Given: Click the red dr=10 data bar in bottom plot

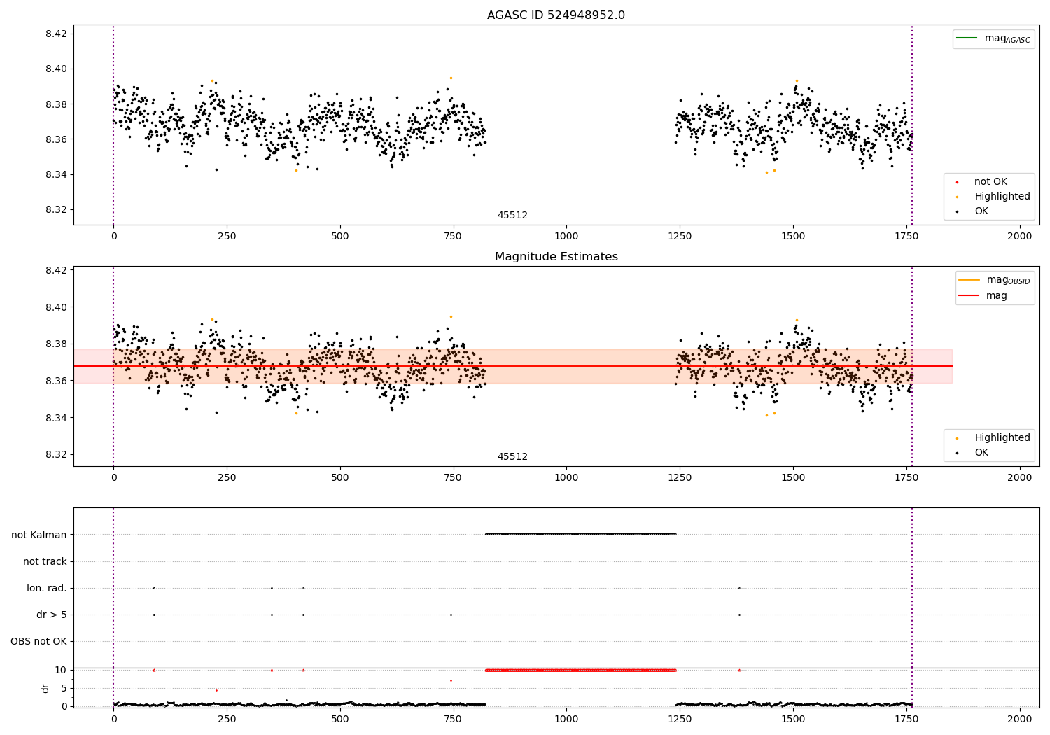Looking at the screenshot, I should [x=580, y=671].
